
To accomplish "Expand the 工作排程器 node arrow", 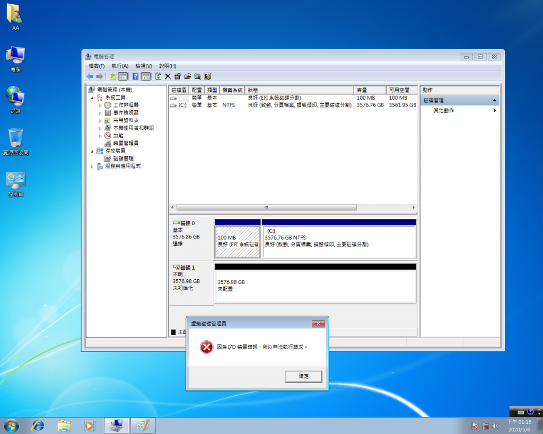I will coord(100,105).
